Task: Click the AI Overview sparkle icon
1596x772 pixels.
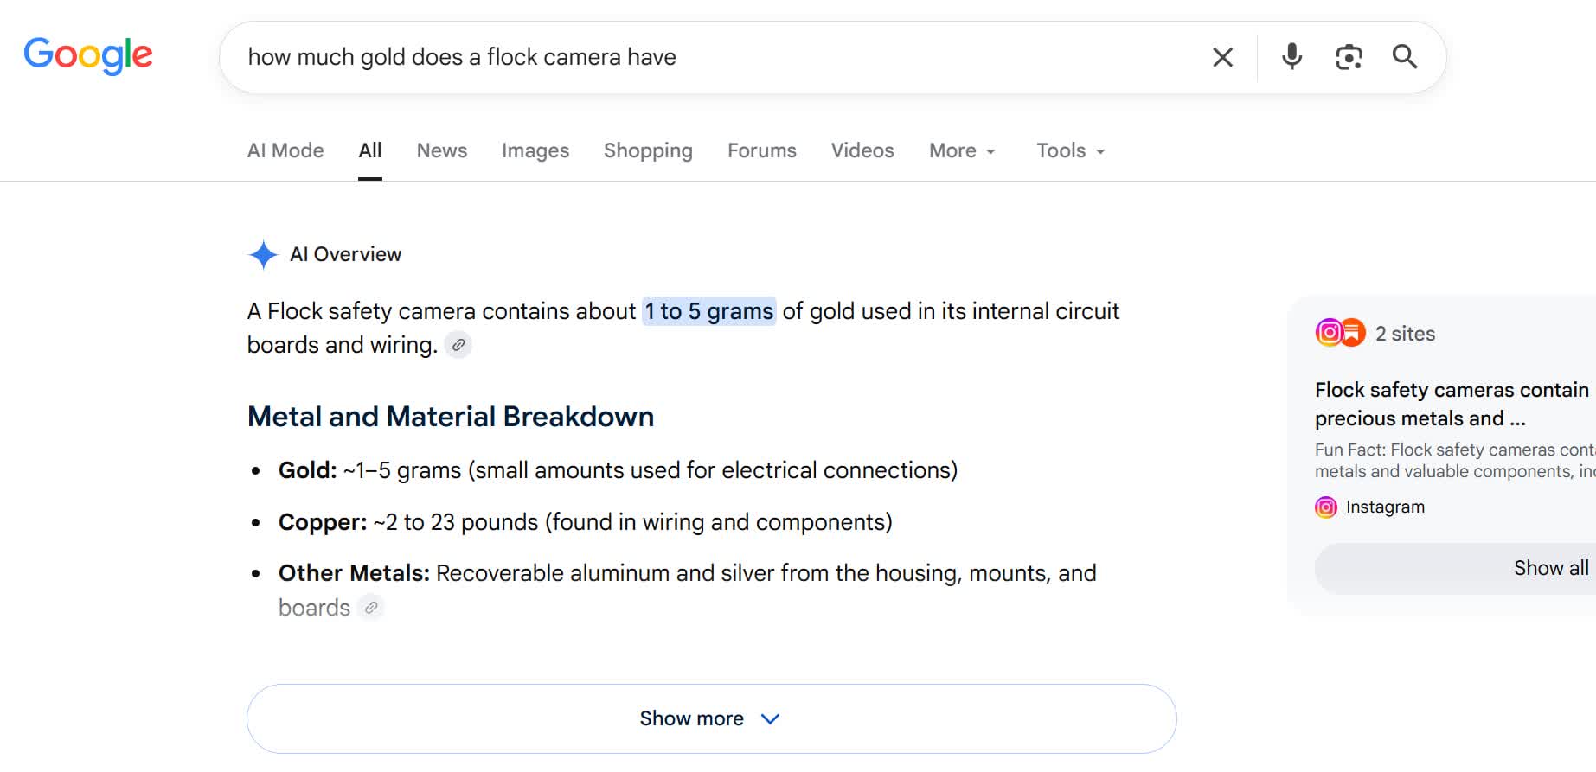Action: point(263,254)
